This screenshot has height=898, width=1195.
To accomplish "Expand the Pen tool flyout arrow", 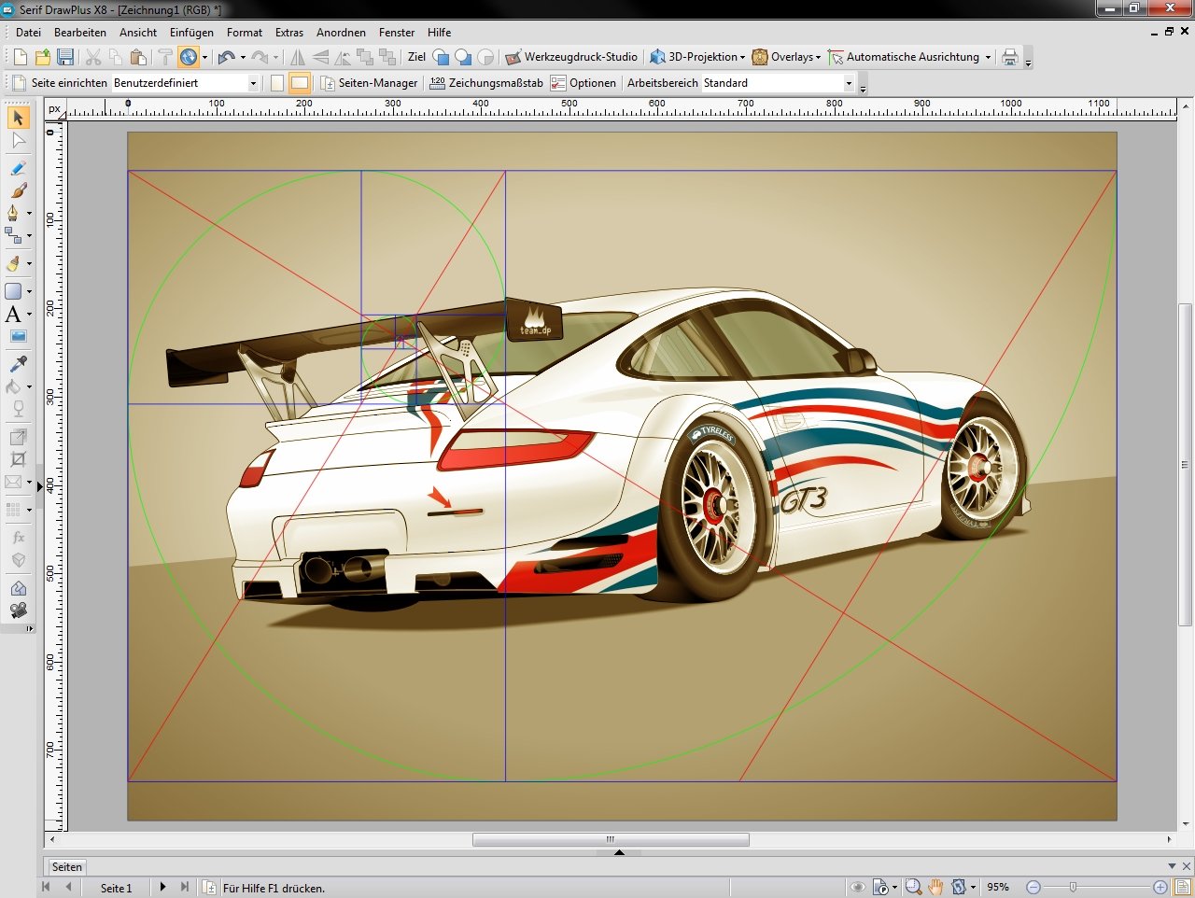I will (29, 213).
